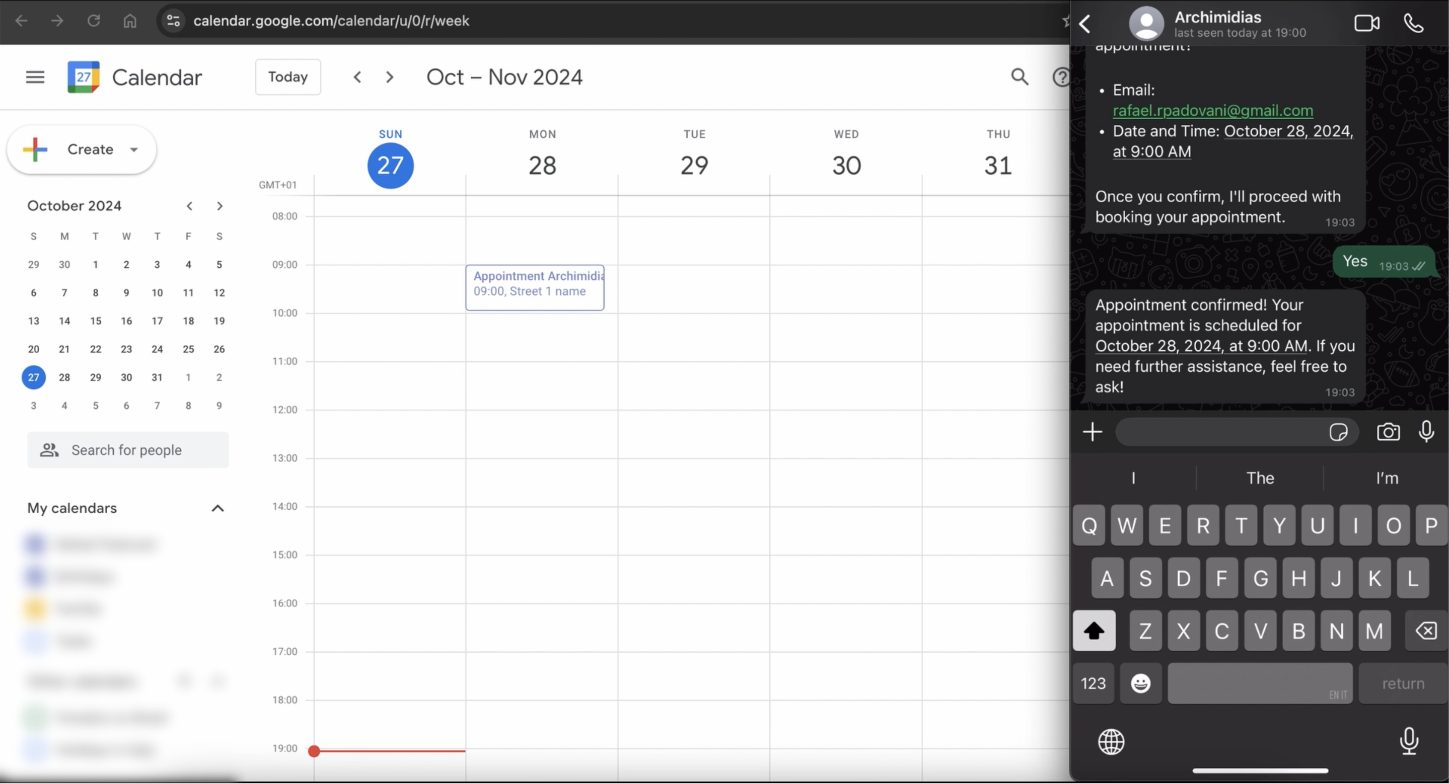Open the Create event button
The height and width of the screenshot is (783, 1449).
click(82, 149)
